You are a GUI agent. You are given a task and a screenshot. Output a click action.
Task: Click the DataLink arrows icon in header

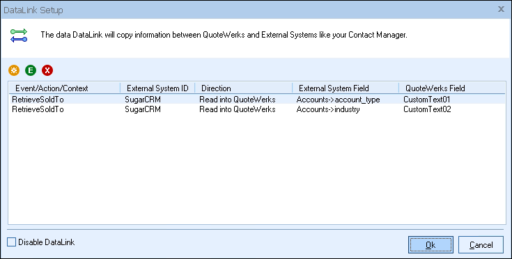pyautogui.click(x=19, y=36)
